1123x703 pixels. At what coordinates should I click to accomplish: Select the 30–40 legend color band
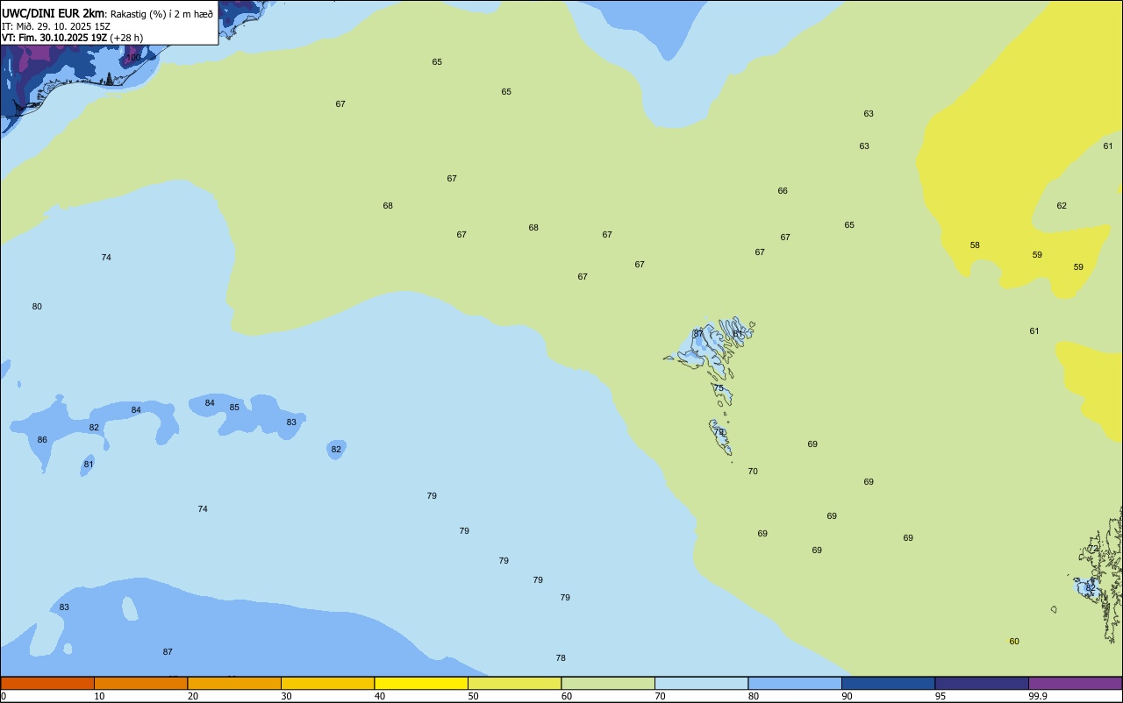(327, 683)
